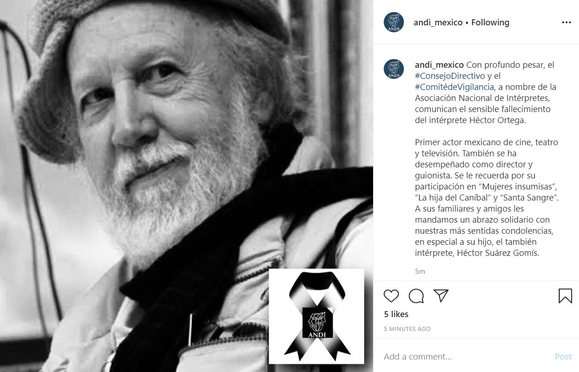Click the black-and-white photo of the man
The height and width of the screenshot is (372, 579).
coord(187,186)
